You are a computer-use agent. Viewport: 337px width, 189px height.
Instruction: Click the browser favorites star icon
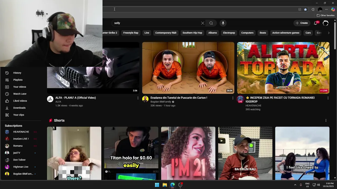point(305,9)
